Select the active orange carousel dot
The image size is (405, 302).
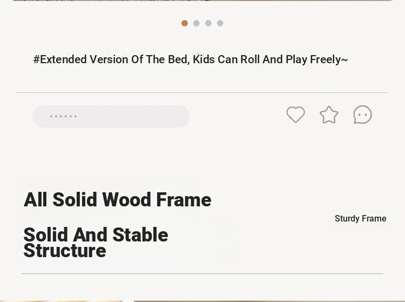pos(185,23)
